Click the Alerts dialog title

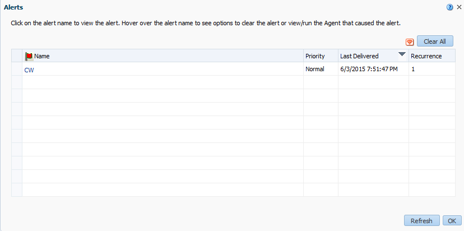coord(13,7)
